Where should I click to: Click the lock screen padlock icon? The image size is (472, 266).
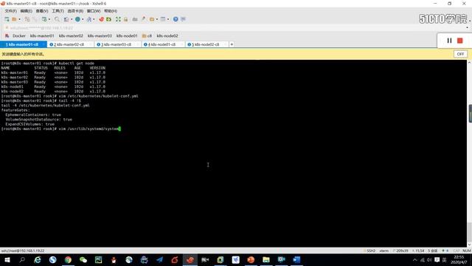pyautogui.click(x=126, y=19)
